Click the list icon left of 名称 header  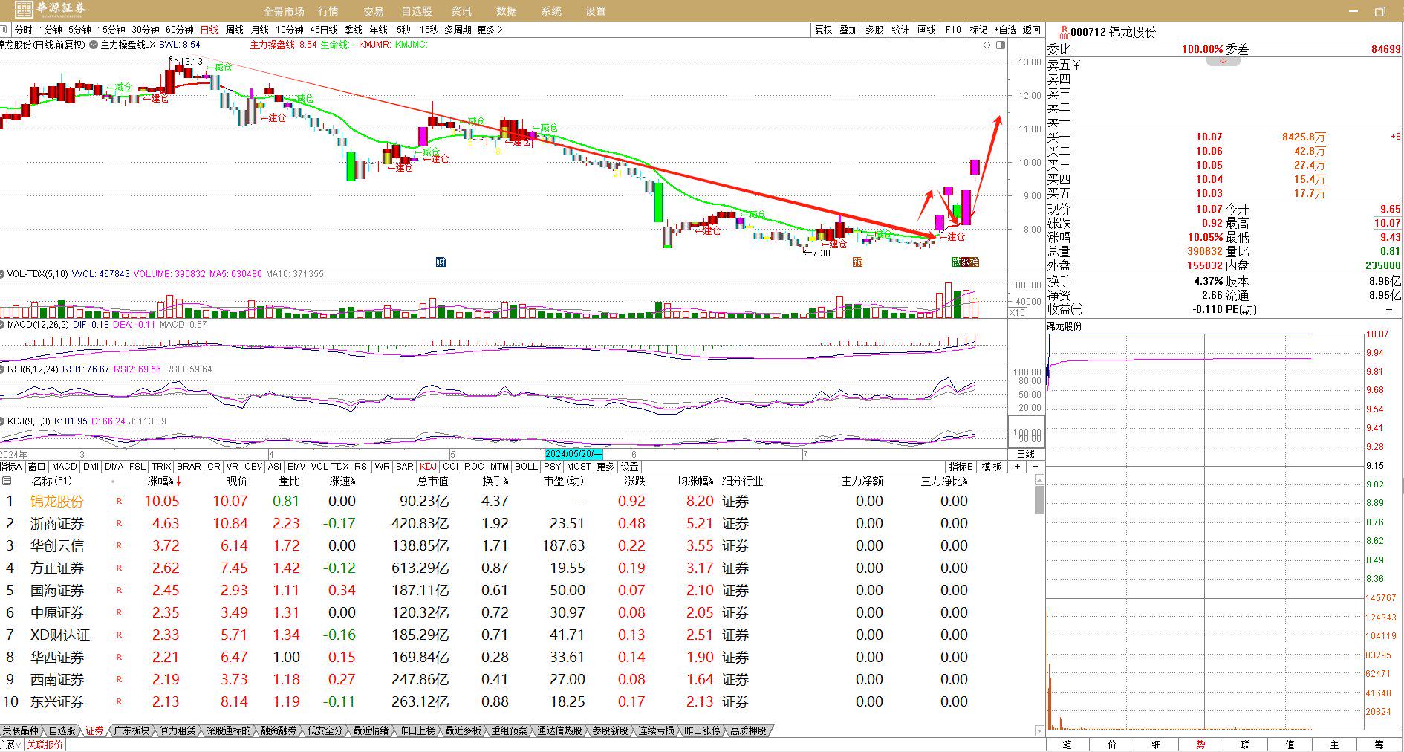[7, 482]
